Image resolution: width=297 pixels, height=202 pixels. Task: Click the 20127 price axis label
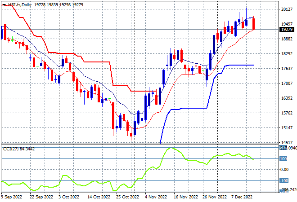pos(287,9)
